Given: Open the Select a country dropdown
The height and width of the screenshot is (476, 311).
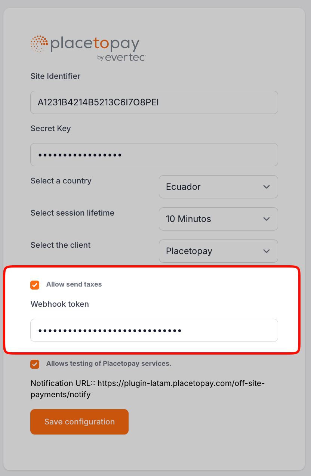Looking at the screenshot, I should 218,187.
